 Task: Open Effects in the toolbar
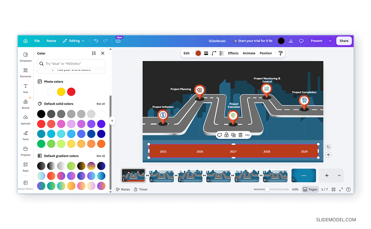(x=233, y=53)
